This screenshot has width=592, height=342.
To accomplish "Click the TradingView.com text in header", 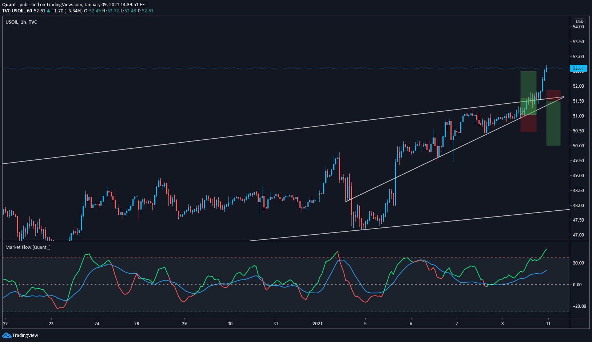I will click(x=64, y=5).
